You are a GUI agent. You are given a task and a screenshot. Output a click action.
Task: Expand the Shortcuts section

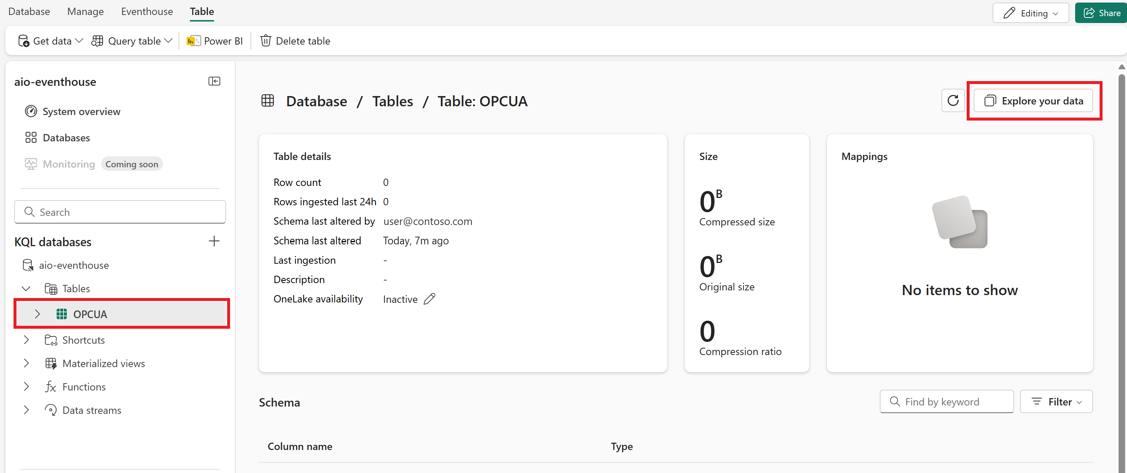coord(25,339)
